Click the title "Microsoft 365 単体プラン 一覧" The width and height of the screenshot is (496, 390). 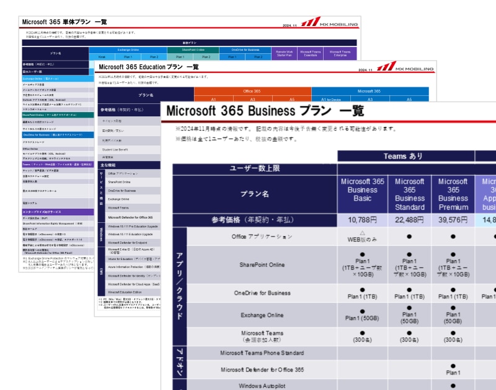(x=64, y=22)
